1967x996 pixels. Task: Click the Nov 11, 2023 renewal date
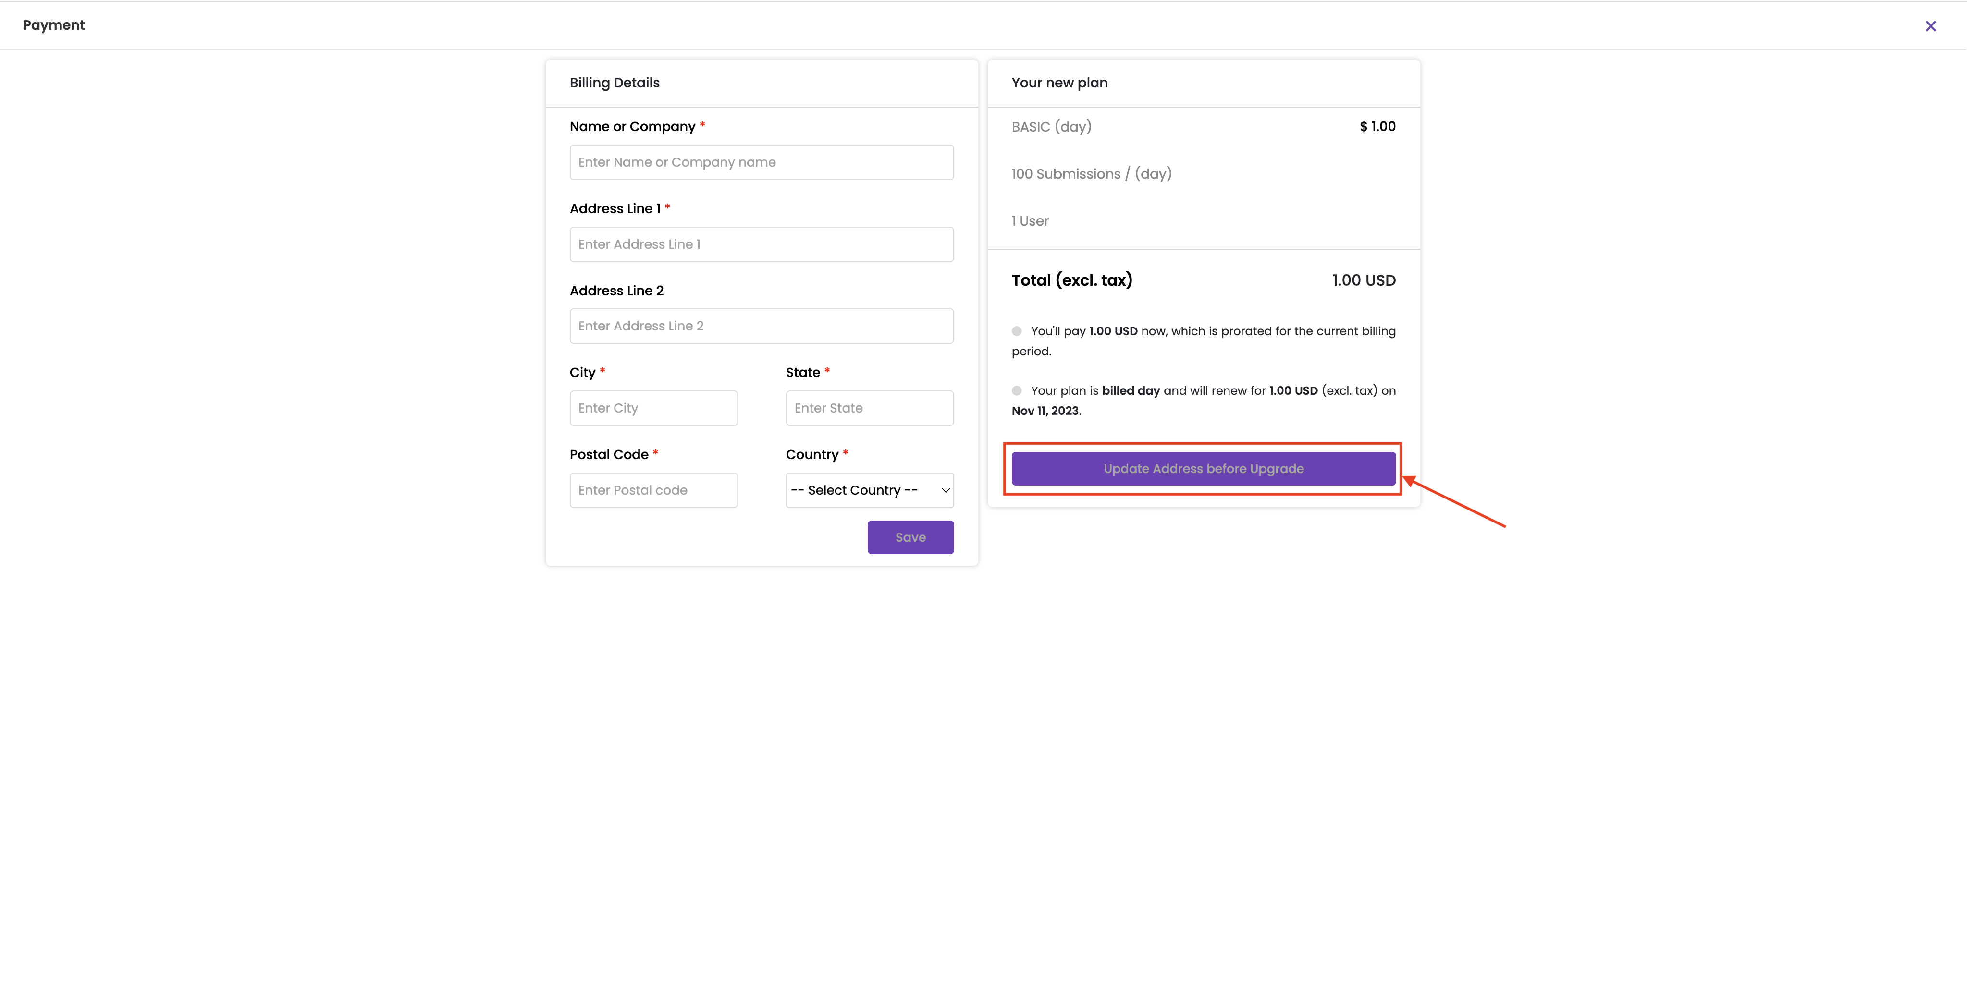(x=1045, y=411)
